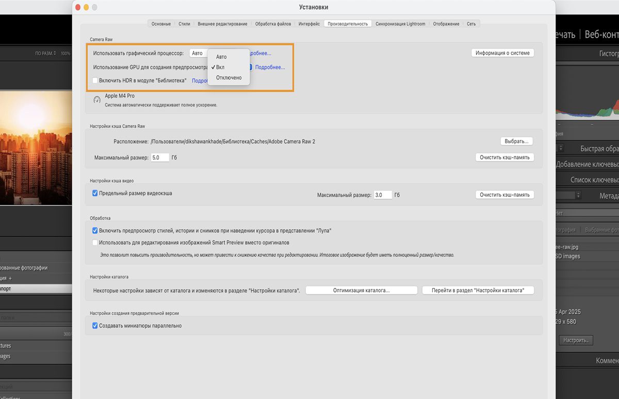Expand the Добавление ключевых слов panel
The image size is (619, 399).
coord(588,164)
